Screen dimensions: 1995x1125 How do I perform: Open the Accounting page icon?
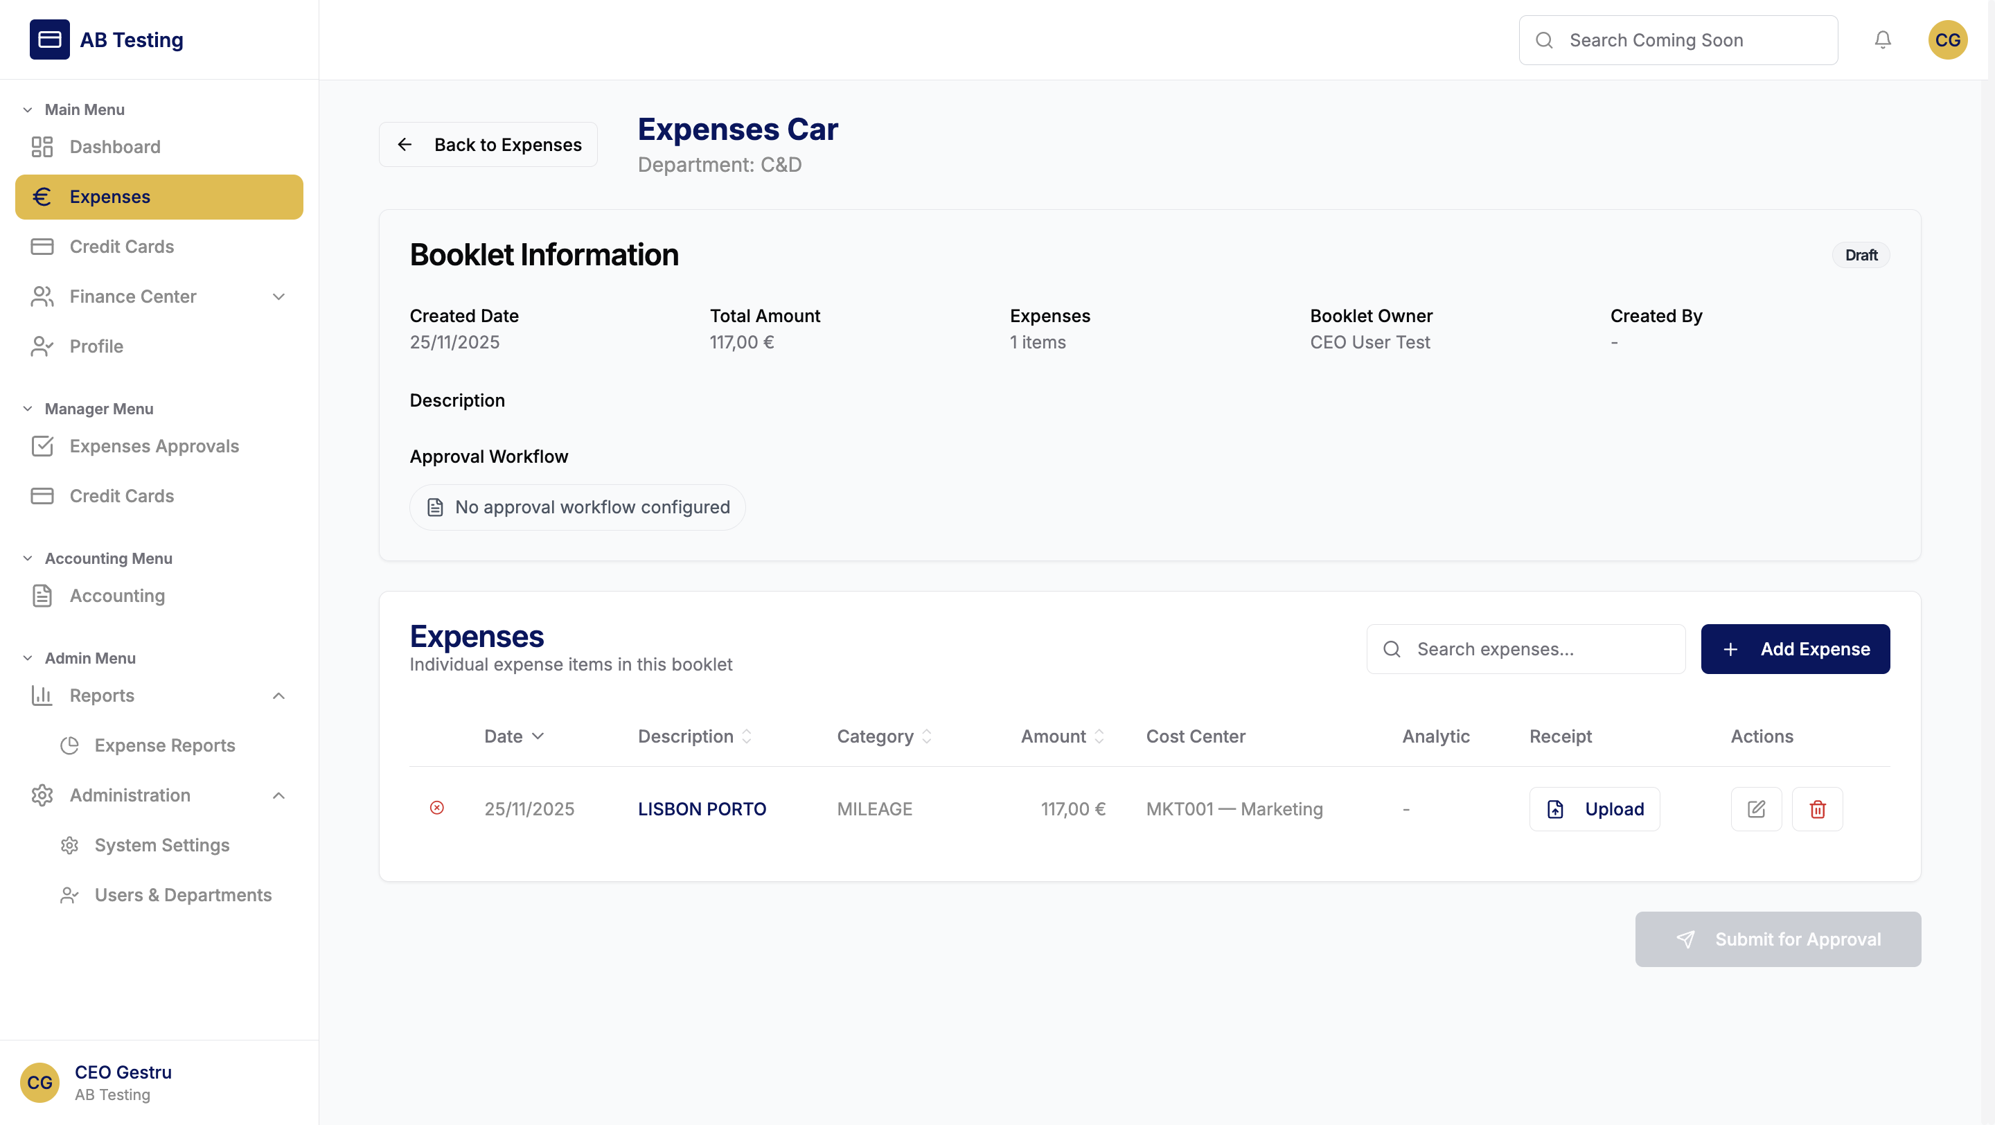[42, 596]
